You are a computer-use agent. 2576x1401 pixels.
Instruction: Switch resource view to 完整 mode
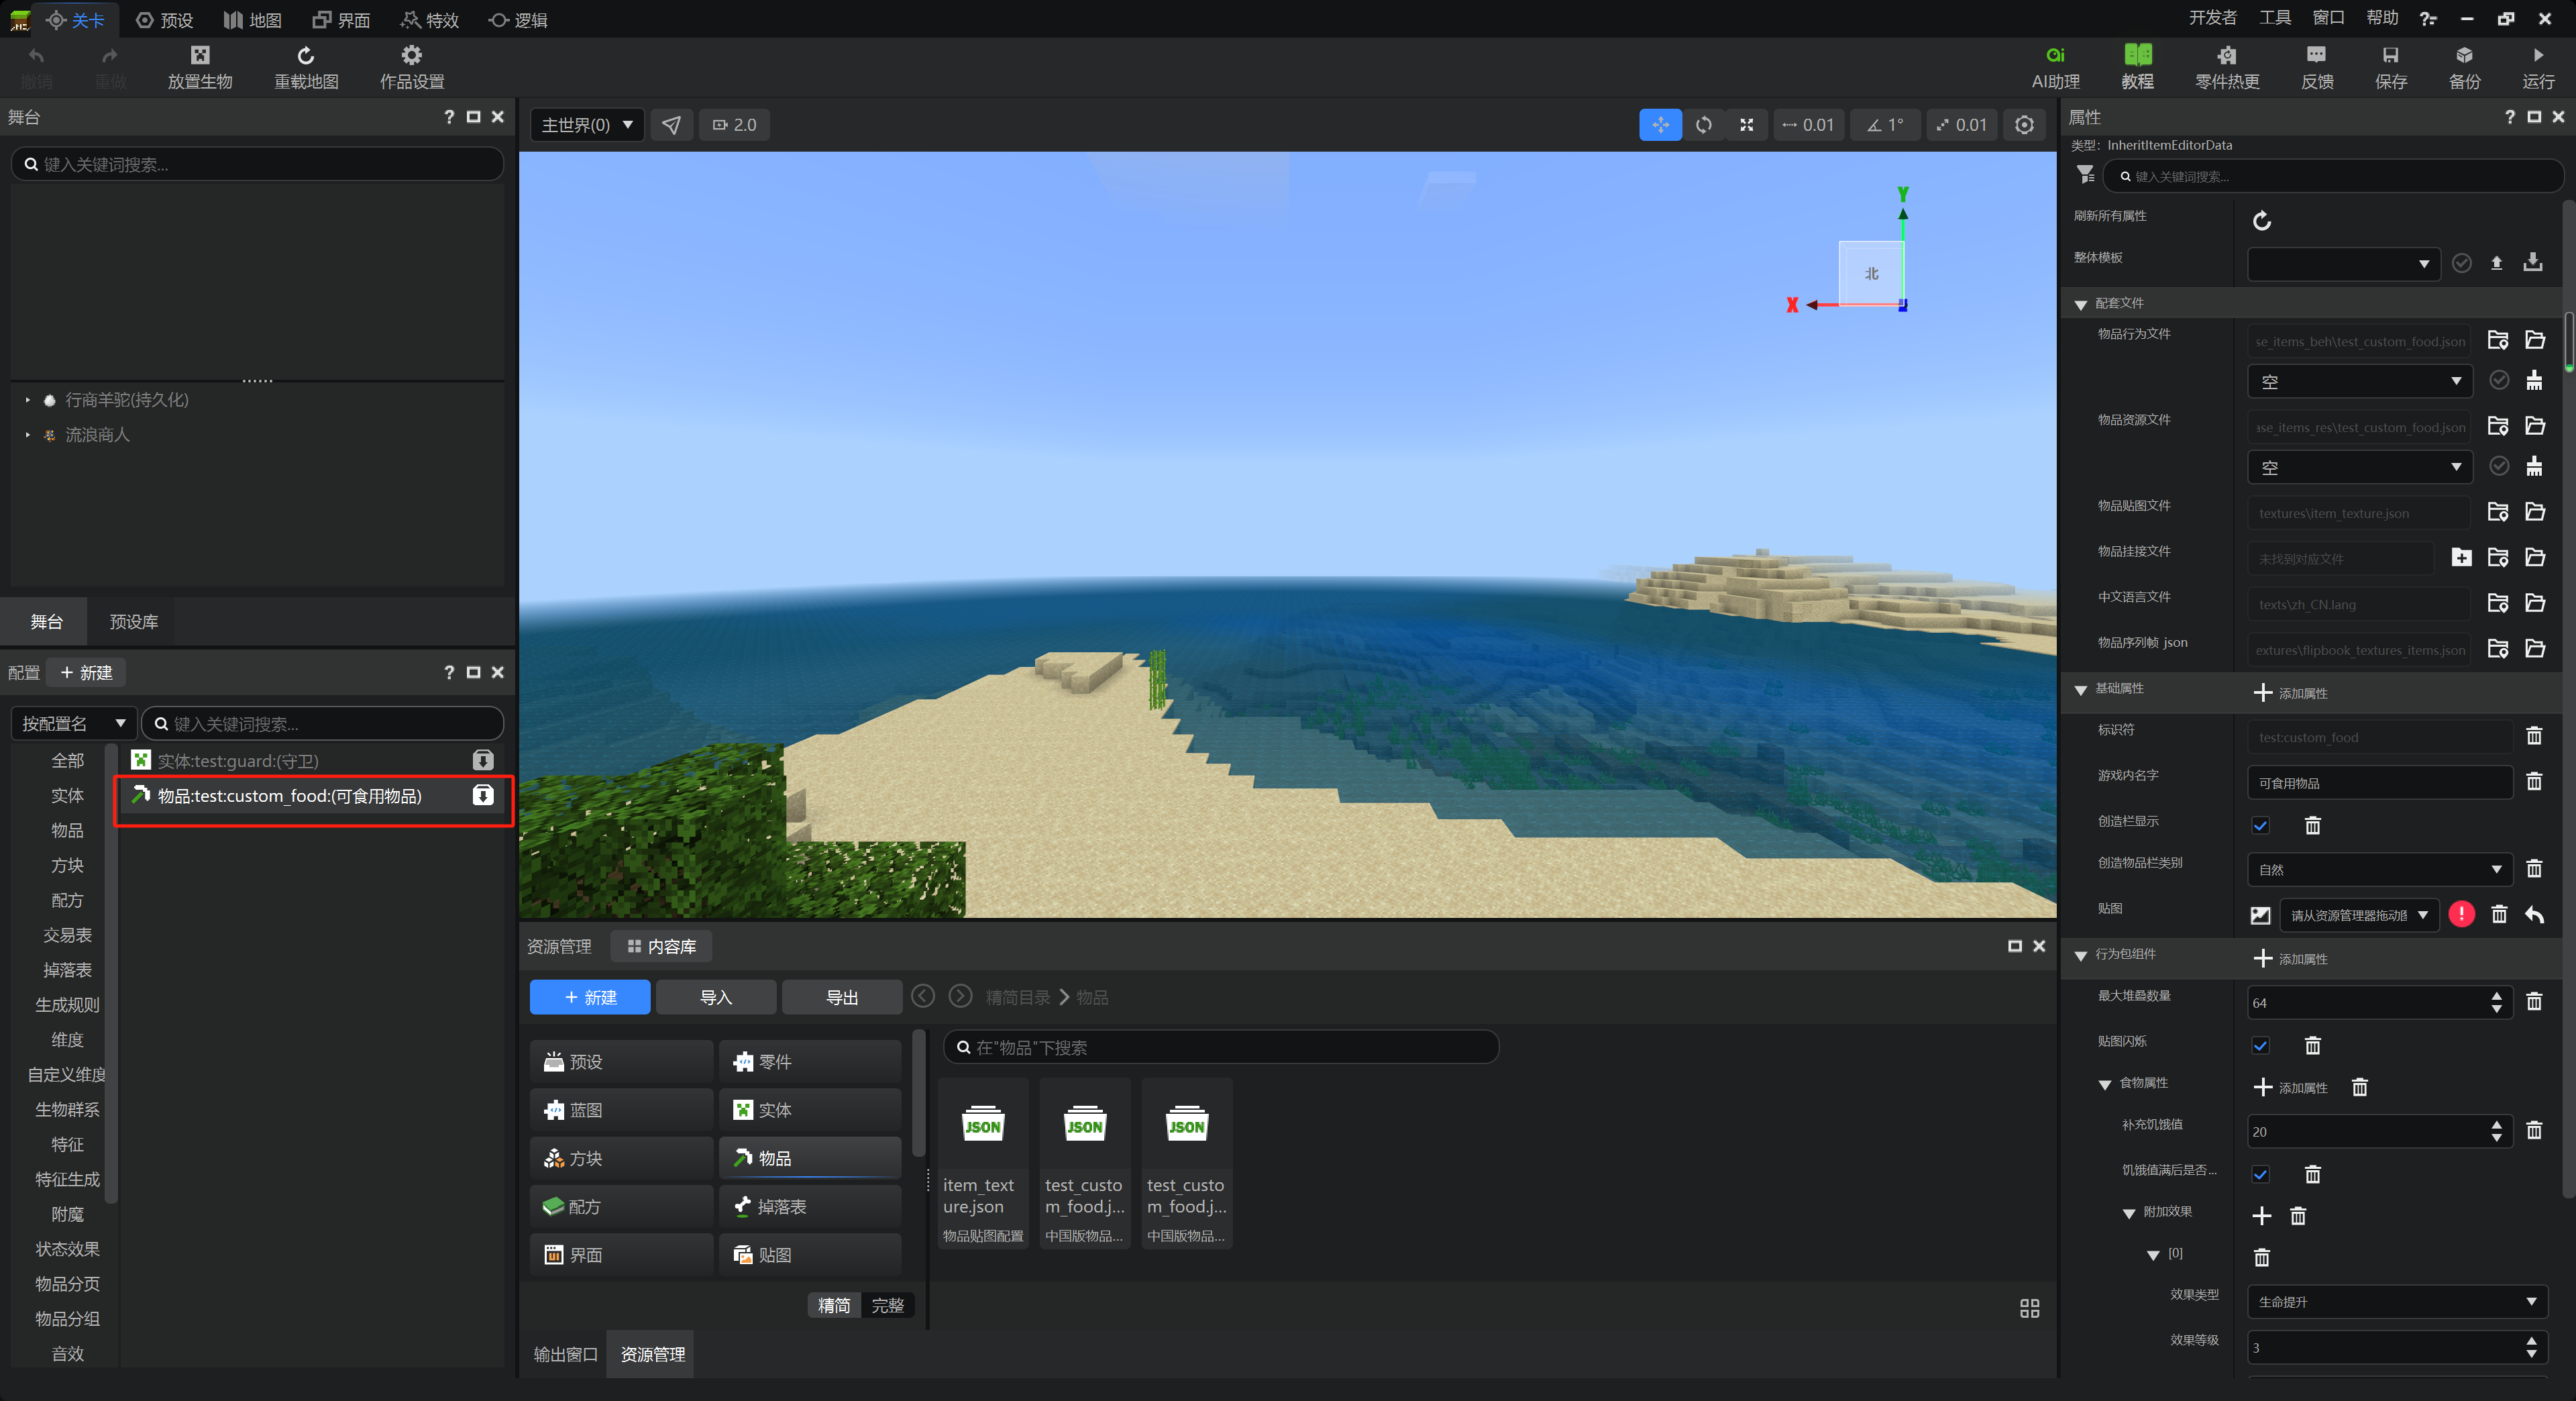pyautogui.click(x=887, y=1306)
